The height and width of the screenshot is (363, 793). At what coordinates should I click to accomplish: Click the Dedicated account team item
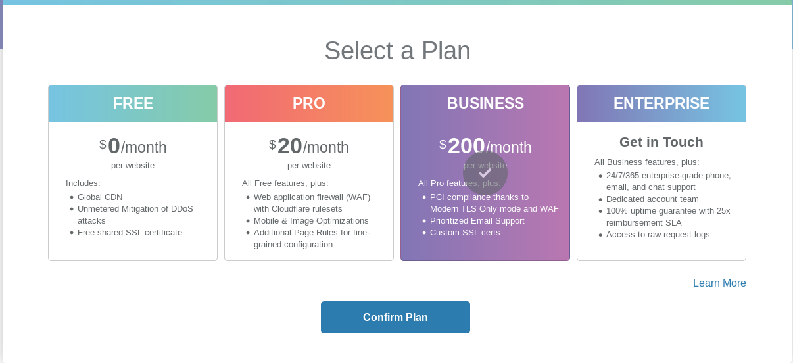coord(652,199)
